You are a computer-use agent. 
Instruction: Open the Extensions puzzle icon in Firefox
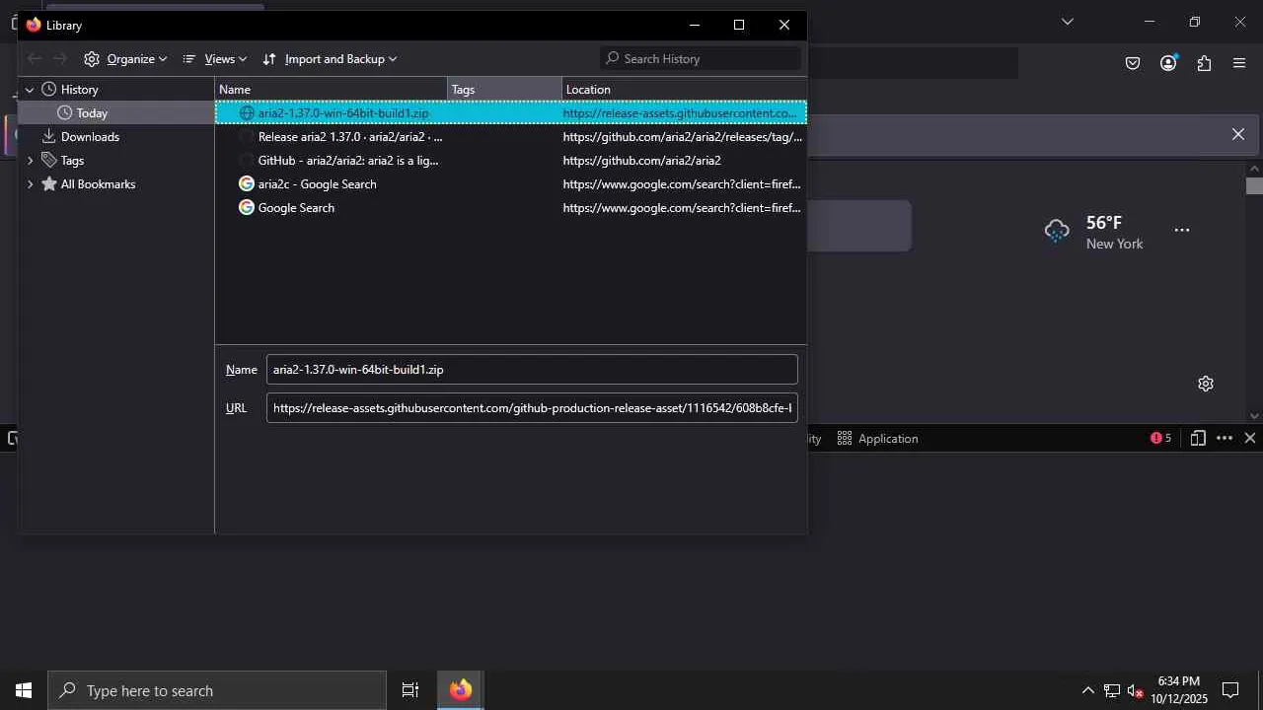[1204, 63]
